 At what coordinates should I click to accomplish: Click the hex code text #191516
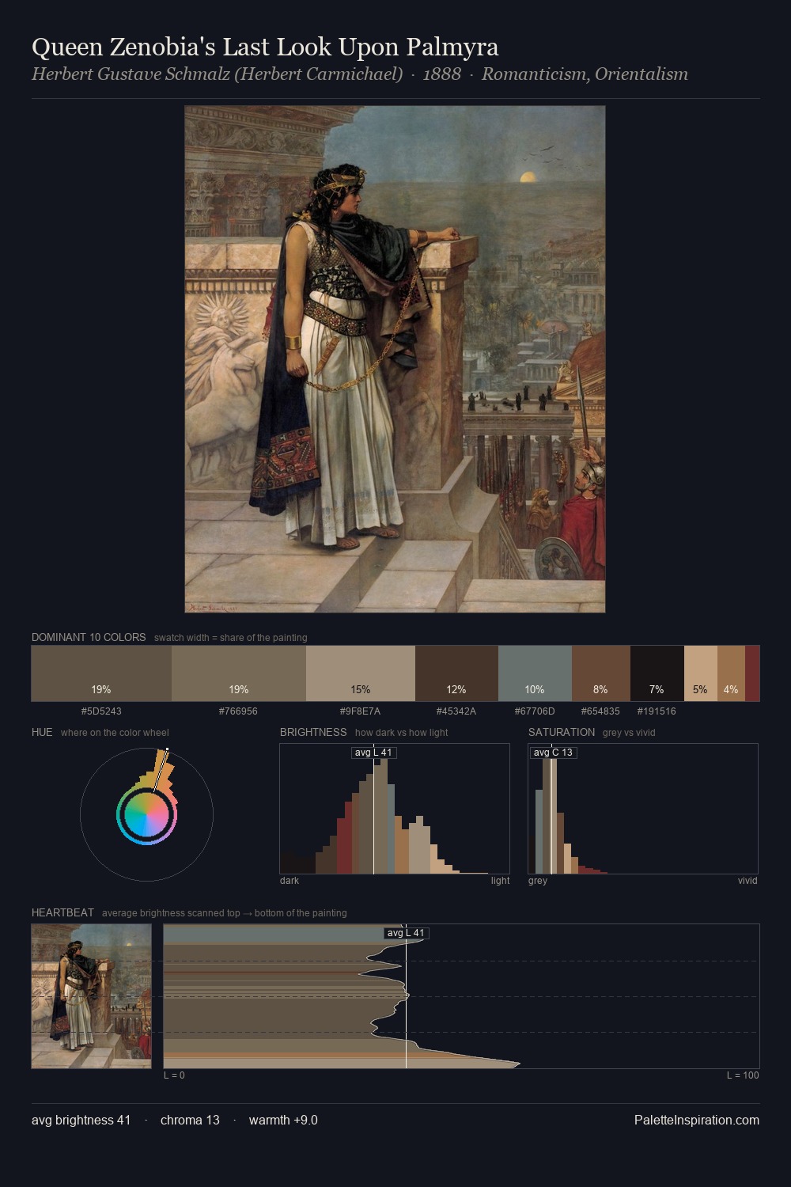(657, 711)
